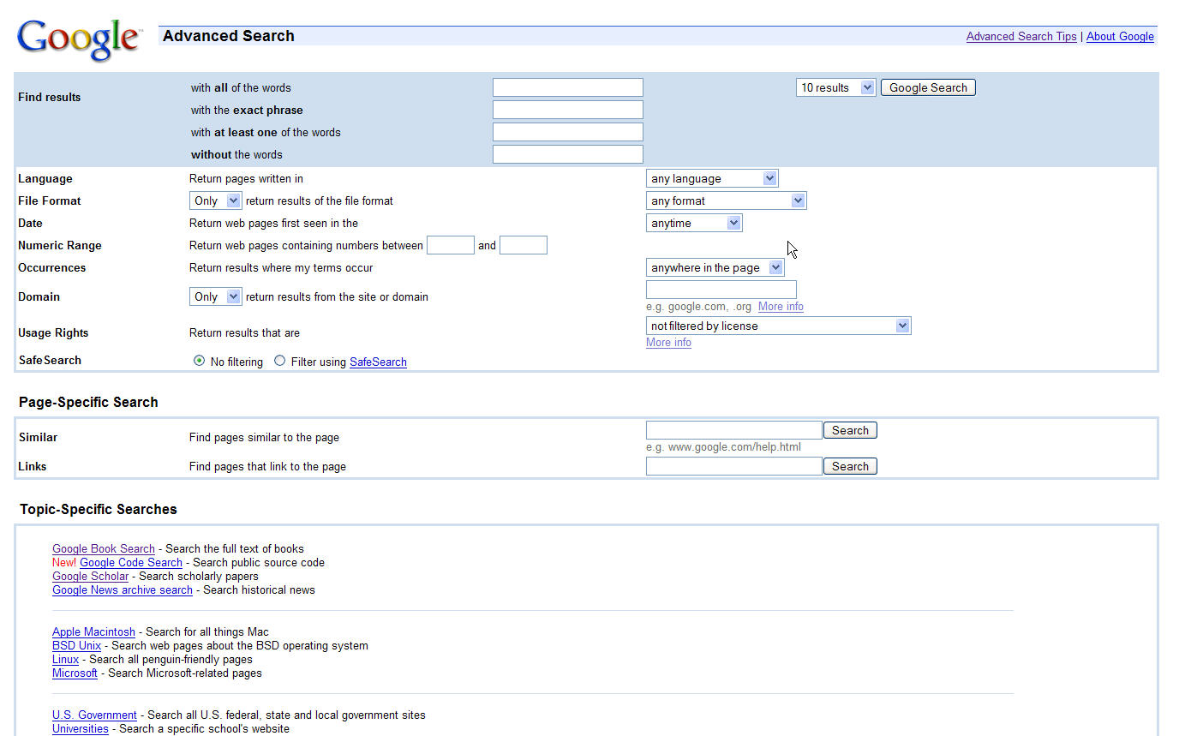The image size is (1185, 736).
Task: Click the Google logo
Action: tap(79, 40)
